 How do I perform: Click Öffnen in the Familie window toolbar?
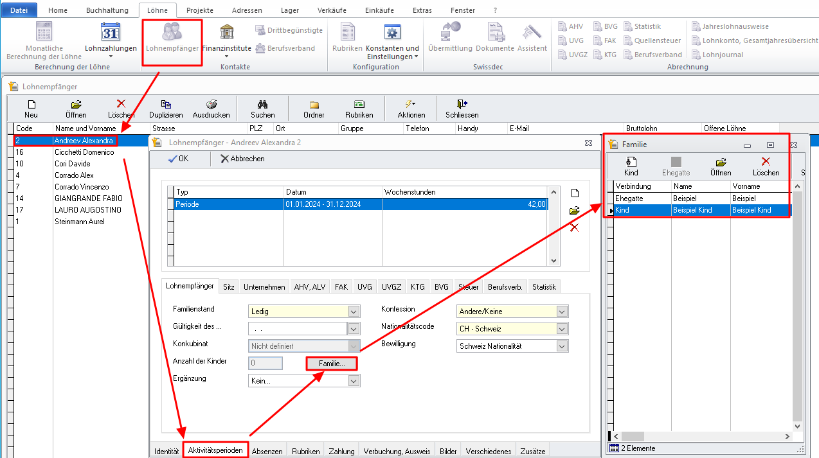[721, 166]
